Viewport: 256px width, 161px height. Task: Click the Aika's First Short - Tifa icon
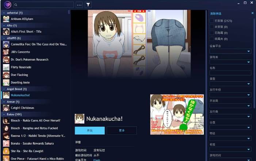(6, 31)
